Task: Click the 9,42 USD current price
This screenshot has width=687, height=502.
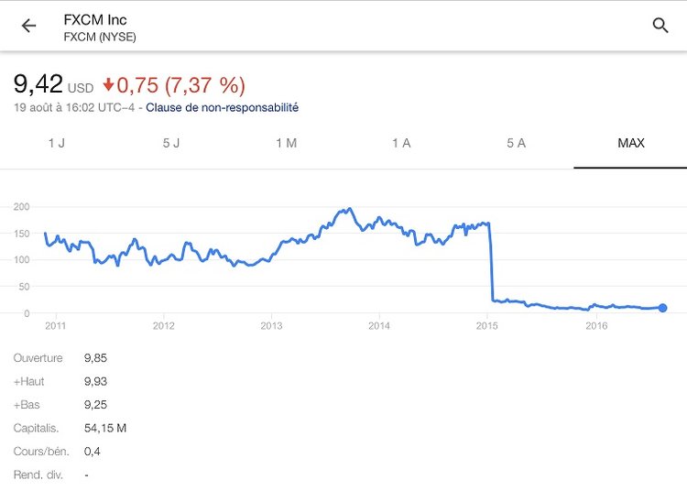Action: pos(53,86)
